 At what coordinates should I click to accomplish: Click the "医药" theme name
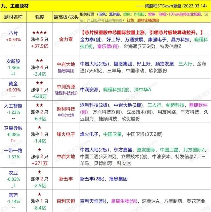[x=13, y=195]
